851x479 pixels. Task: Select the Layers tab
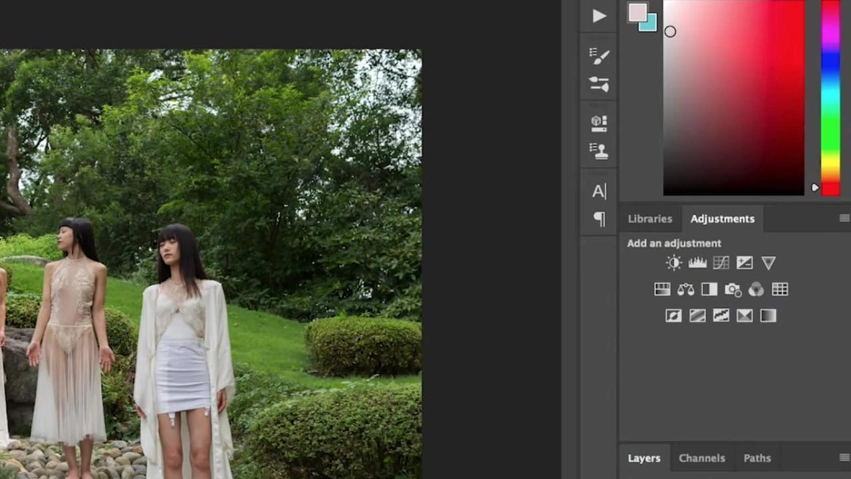(x=644, y=458)
